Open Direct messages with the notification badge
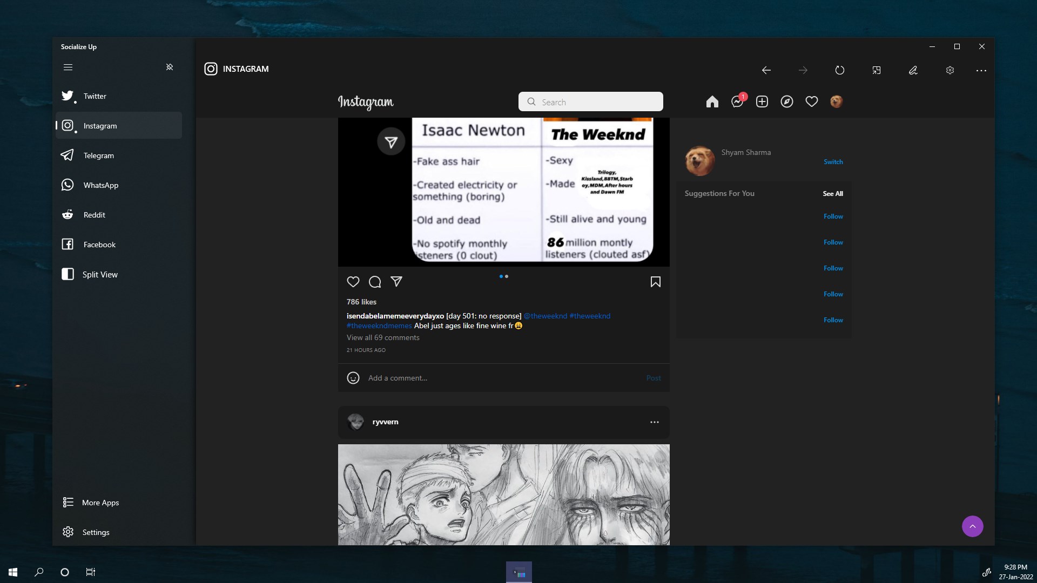The image size is (1037, 583). pyautogui.click(x=737, y=101)
